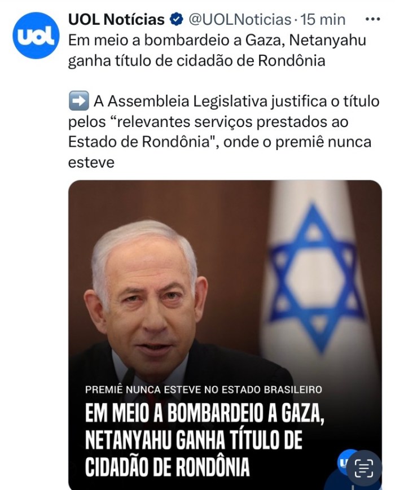Activate the scan text icon on image
Viewport: 395px width, 490px height.
(x=364, y=469)
